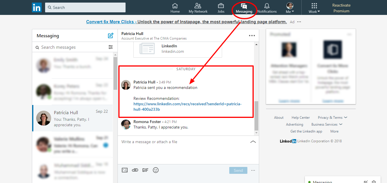Screen dimensions: 387x183
Task: Open the Instapage ad headline link
Action: (x=186, y=22)
